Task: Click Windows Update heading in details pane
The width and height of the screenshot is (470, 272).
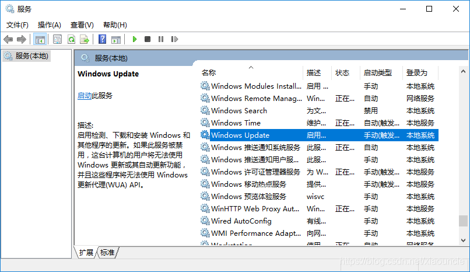Action: click(108, 74)
